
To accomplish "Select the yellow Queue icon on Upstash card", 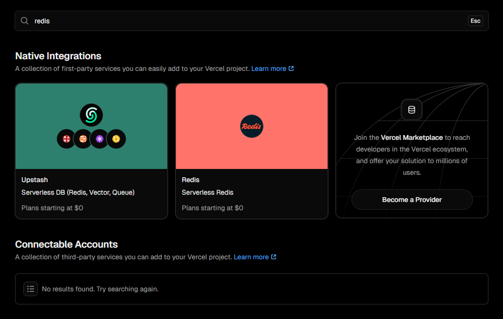I will tap(116, 138).
